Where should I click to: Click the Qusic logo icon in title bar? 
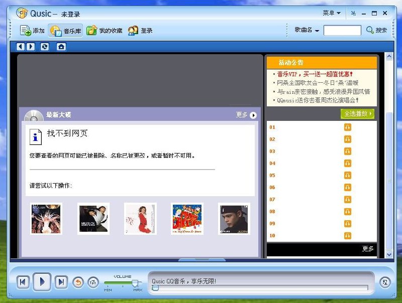point(22,13)
